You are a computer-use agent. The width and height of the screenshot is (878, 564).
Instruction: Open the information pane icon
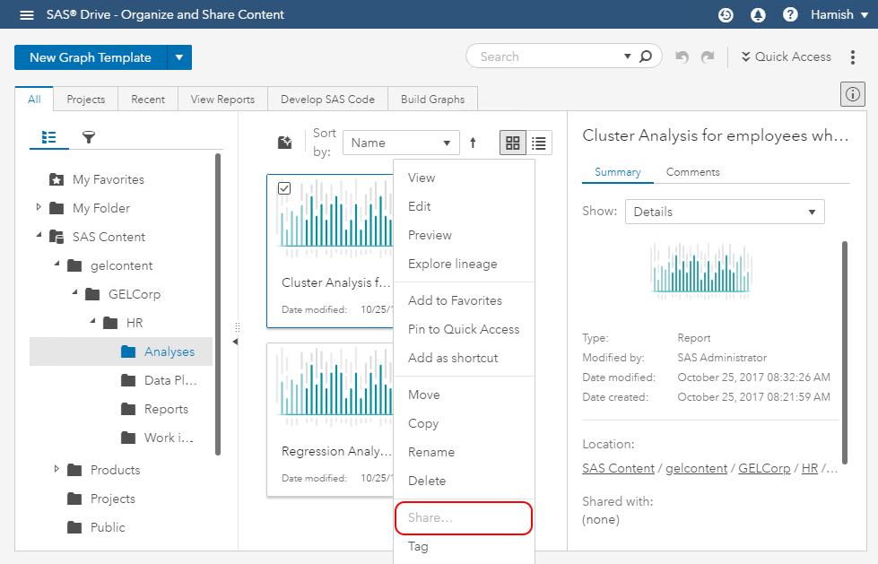852,93
